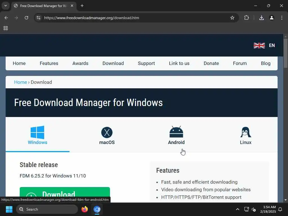The width and height of the screenshot is (288, 216).
Task: Click the muted volume tray icon
Action: point(254,209)
